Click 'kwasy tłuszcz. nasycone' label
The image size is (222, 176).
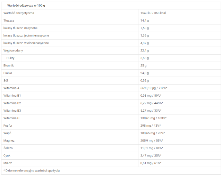point(20,28)
